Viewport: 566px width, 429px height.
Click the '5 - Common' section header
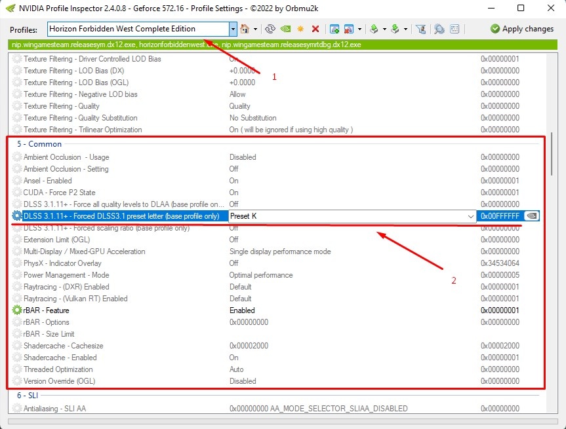pos(39,144)
